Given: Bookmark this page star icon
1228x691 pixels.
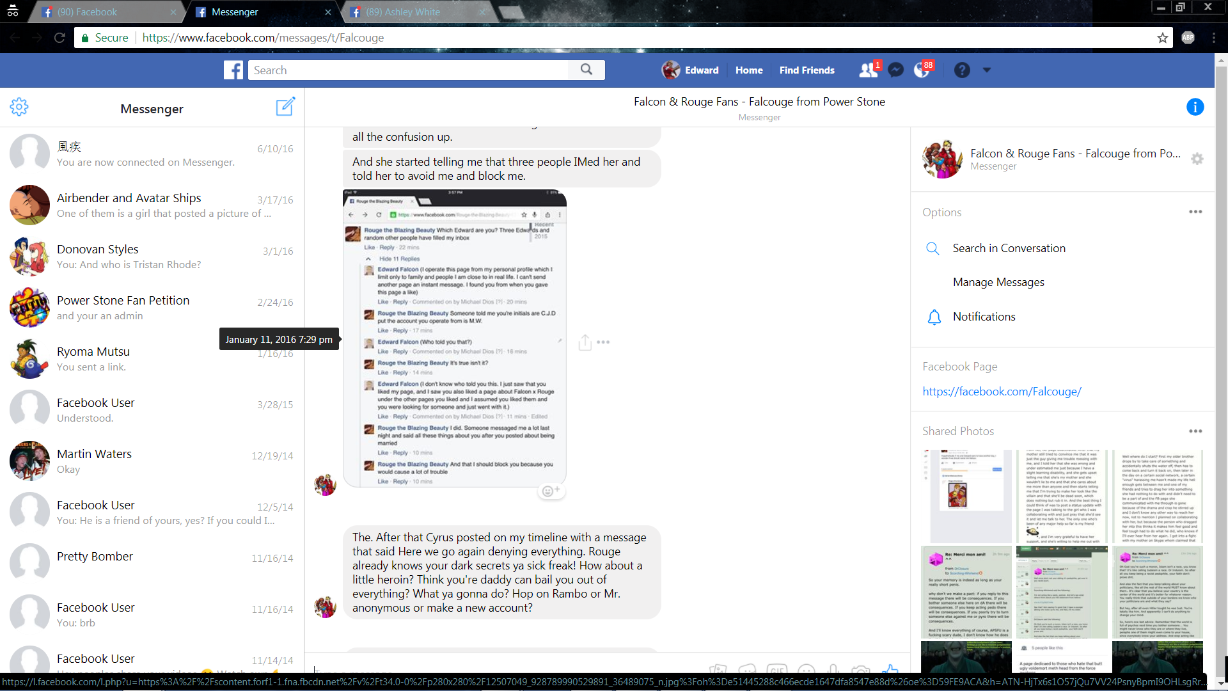Looking at the screenshot, I should 1162,38.
